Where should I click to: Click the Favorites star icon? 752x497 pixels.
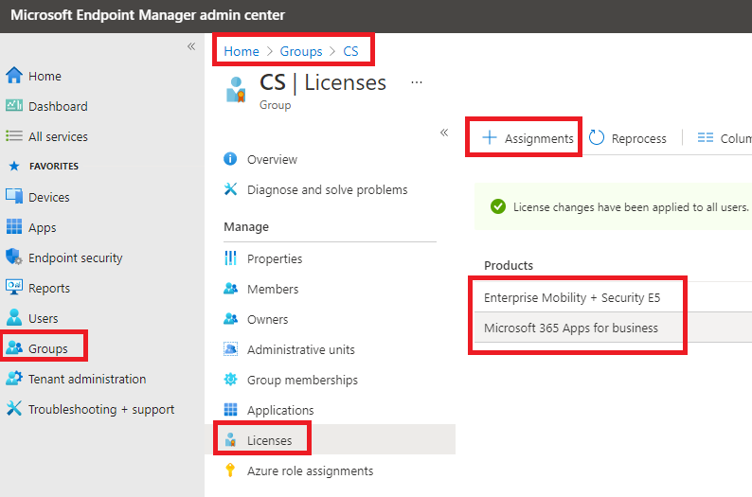[14, 166]
